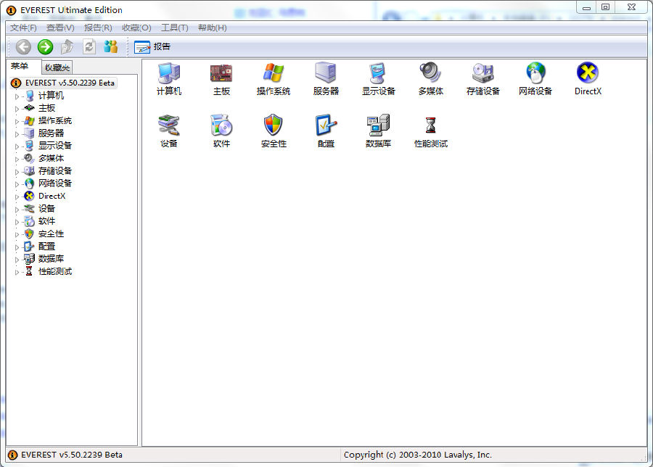This screenshot has width=653, height=467.
Task: Expand the DirectX tree node arrow
Action: [x=17, y=197]
